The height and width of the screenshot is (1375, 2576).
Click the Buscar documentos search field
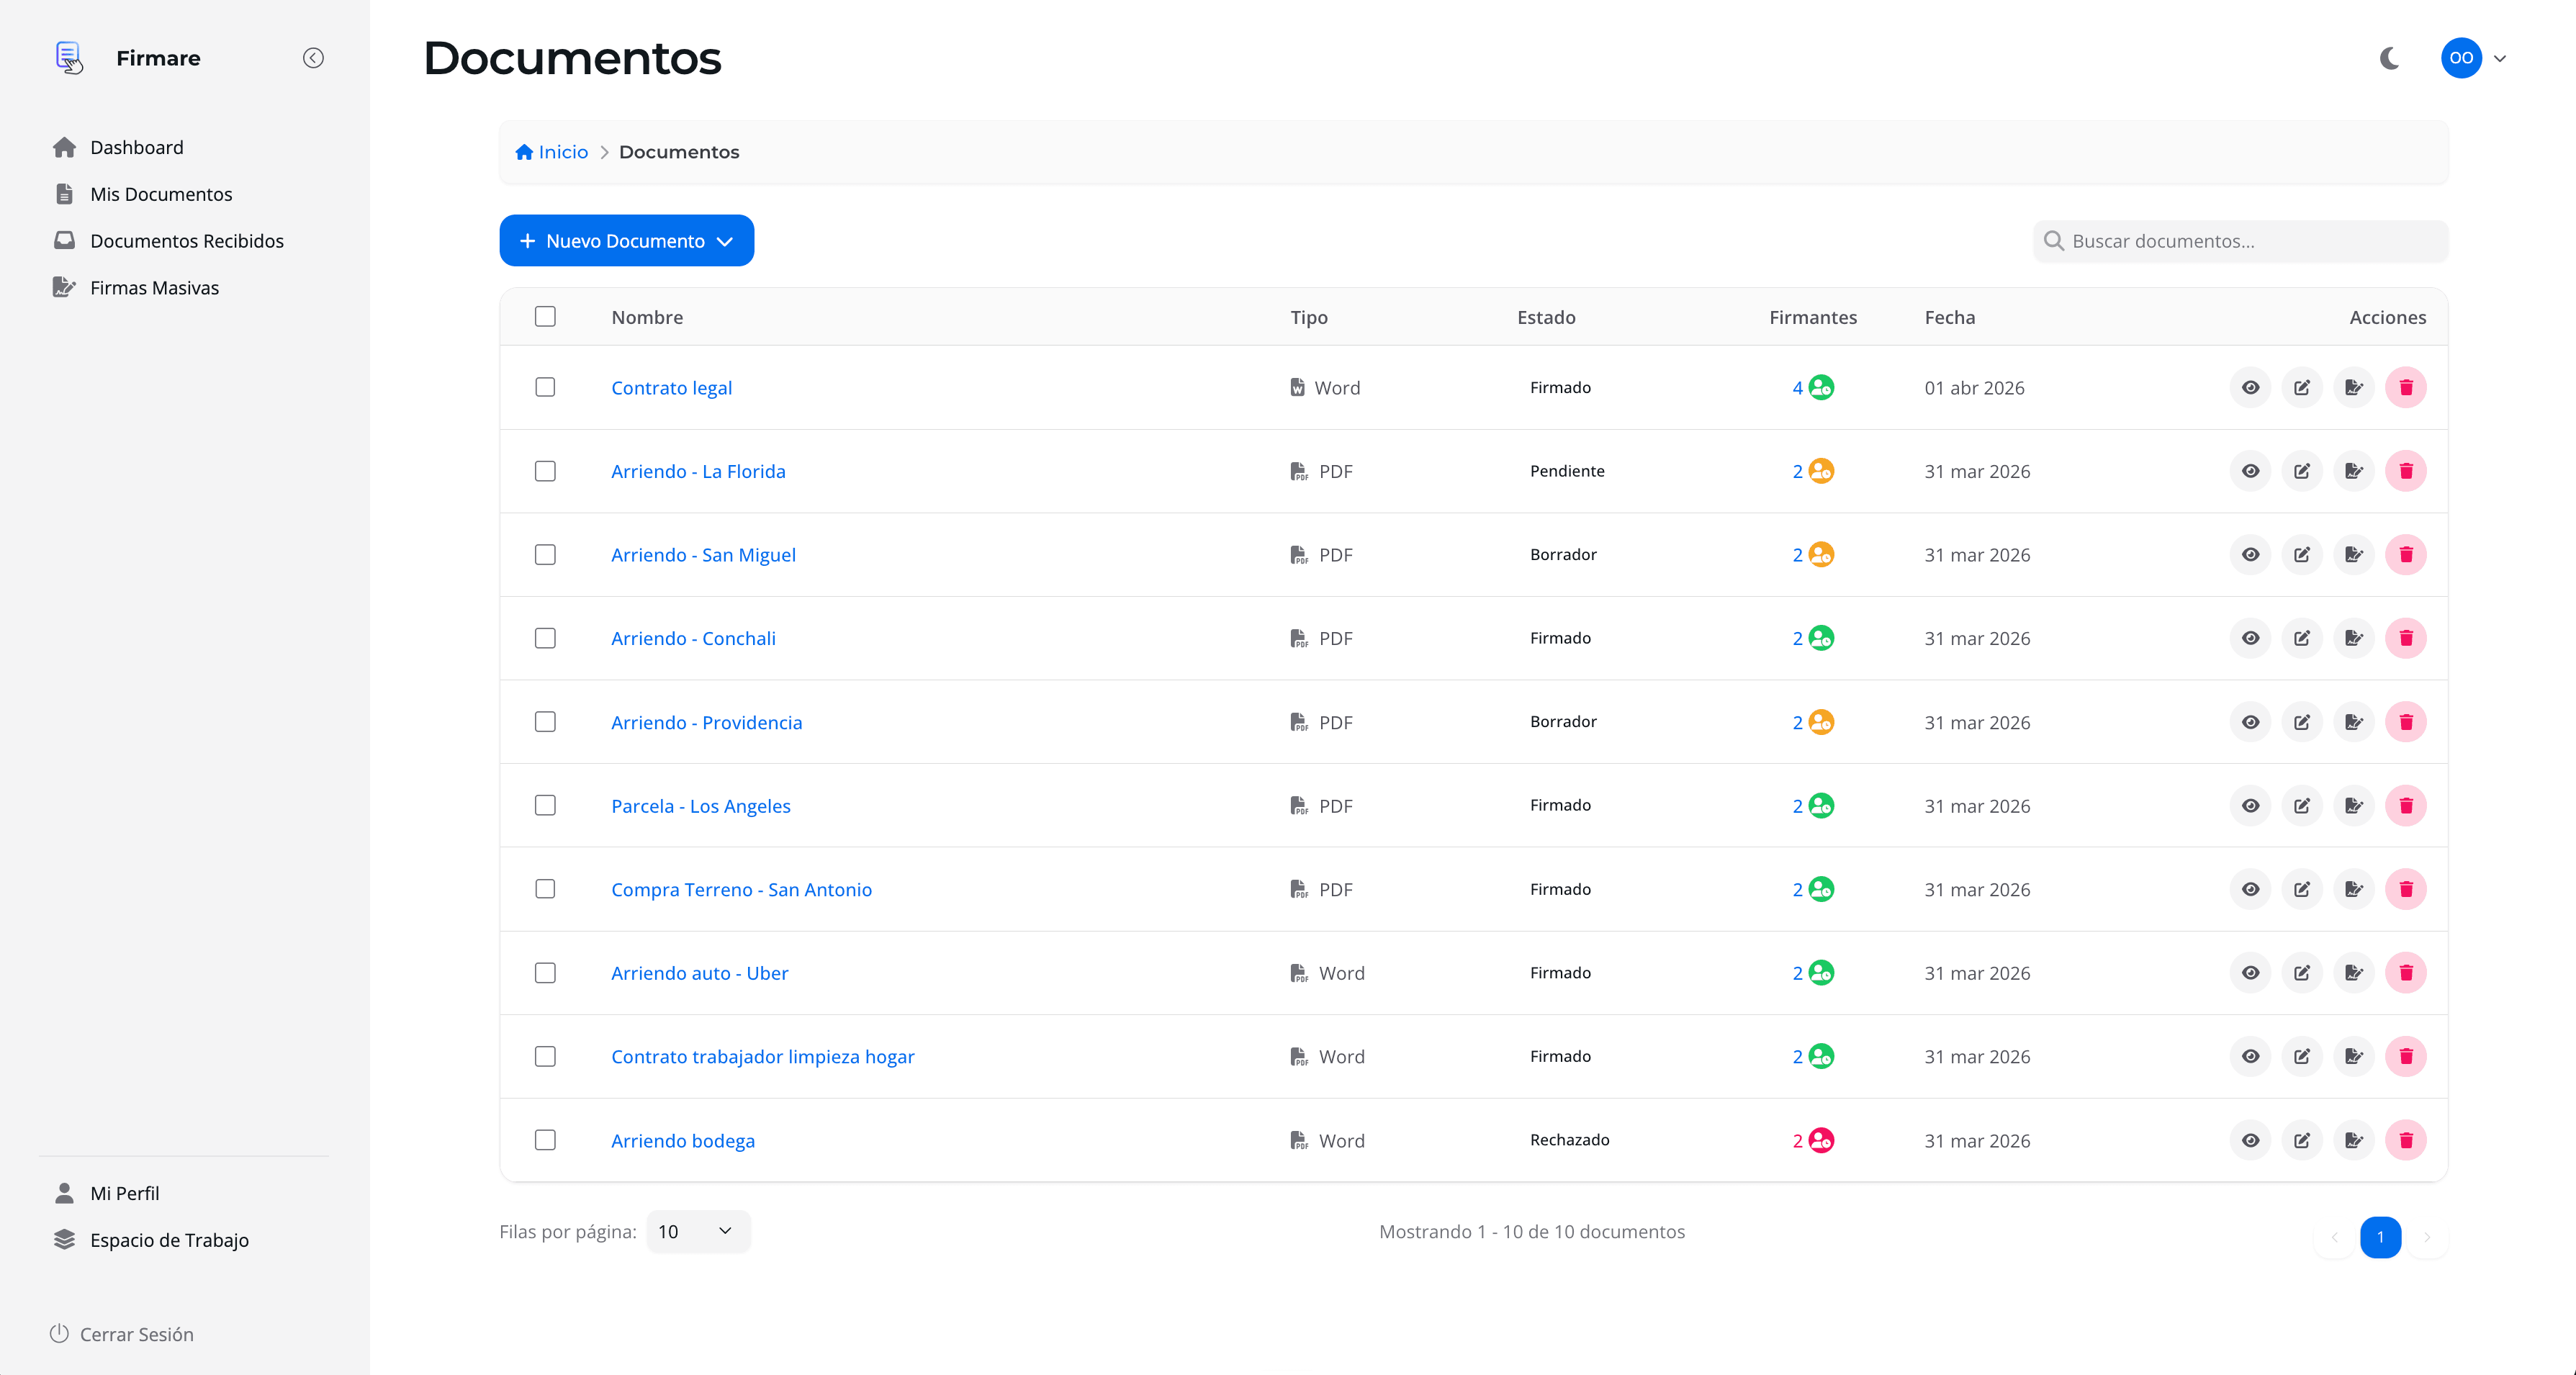tap(2240, 240)
